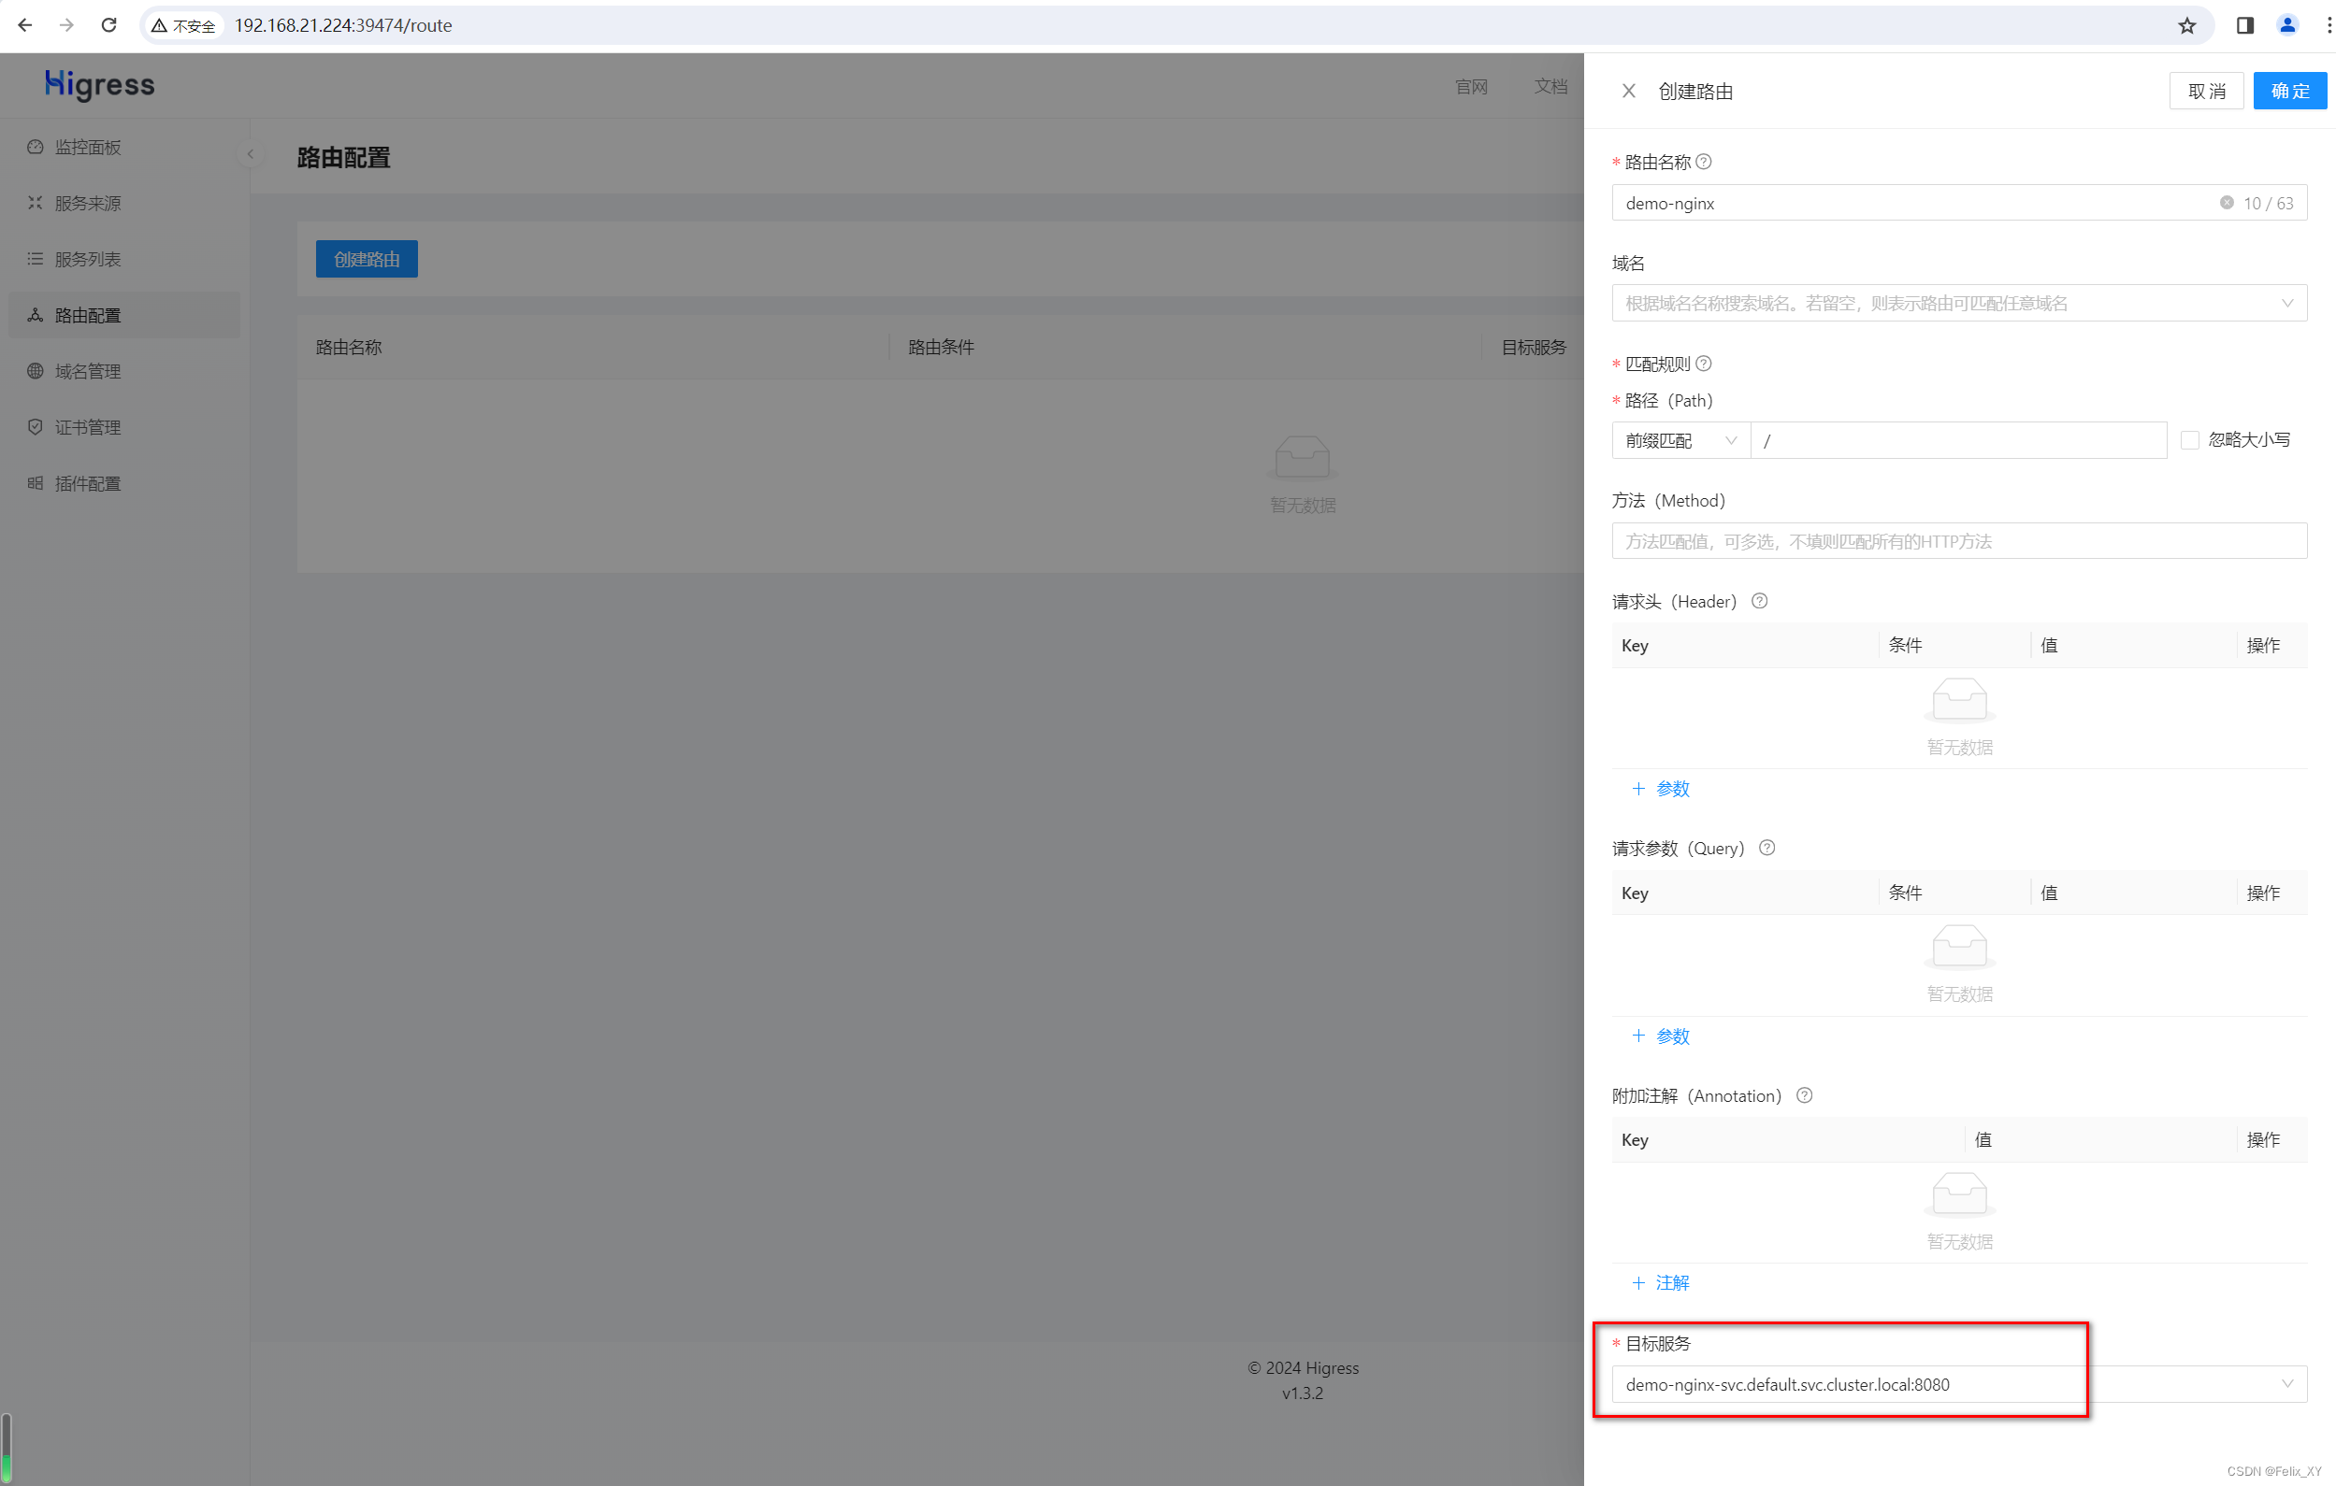The height and width of the screenshot is (1486, 2336).
Task: Click the 路由条件 column header
Action: (x=941, y=347)
